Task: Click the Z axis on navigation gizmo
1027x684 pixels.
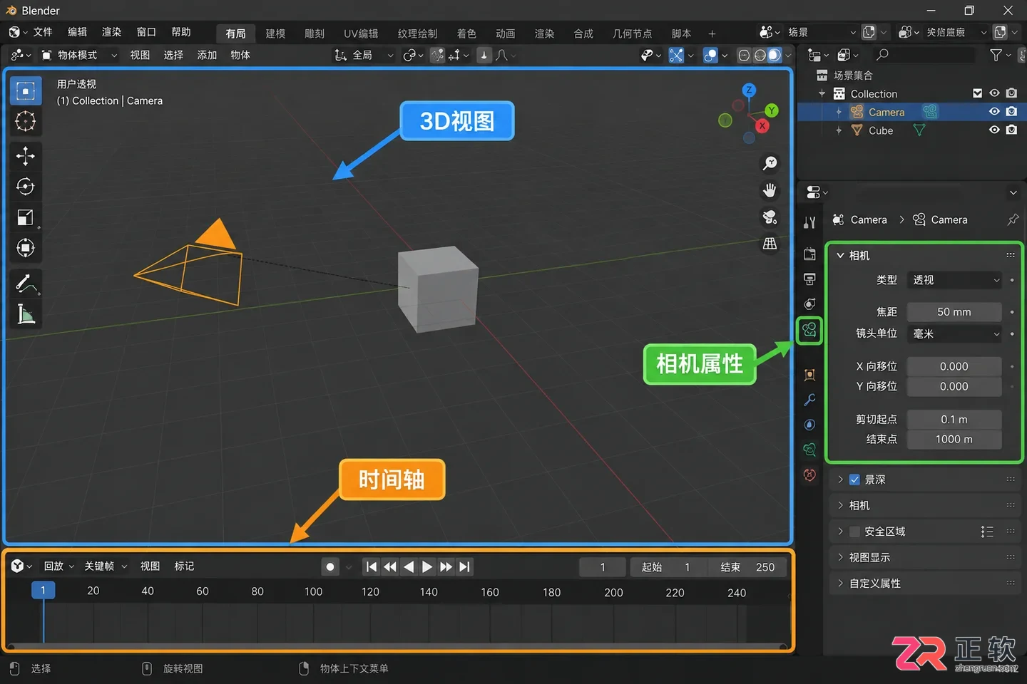Action: point(749,90)
